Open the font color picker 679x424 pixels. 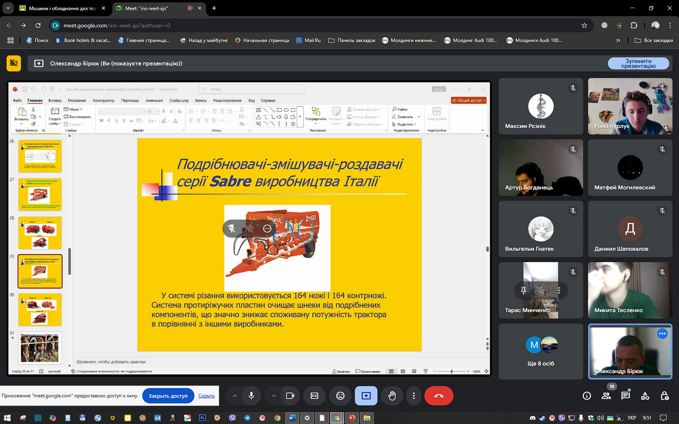click(176, 121)
